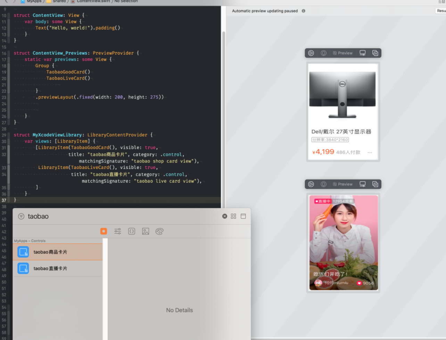
Task: Show the Views library tab
Action: click(x=104, y=231)
